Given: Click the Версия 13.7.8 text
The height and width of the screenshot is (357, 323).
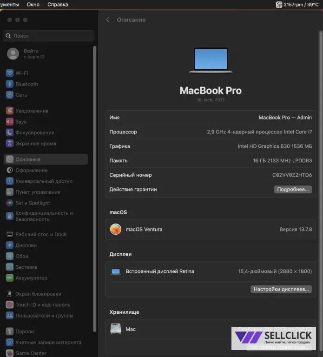Looking at the screenshot, I should point(296,229).
